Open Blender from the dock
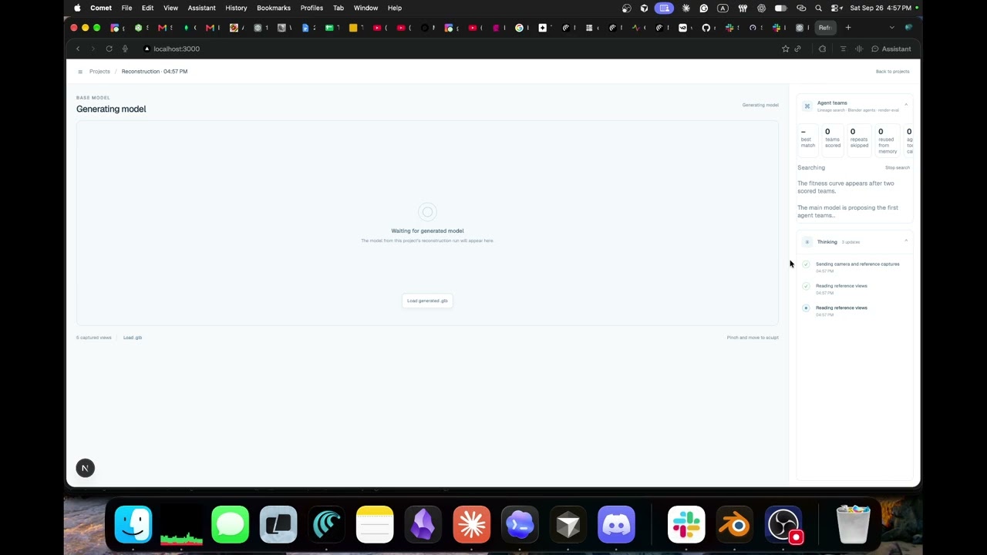 pos(736,525)
